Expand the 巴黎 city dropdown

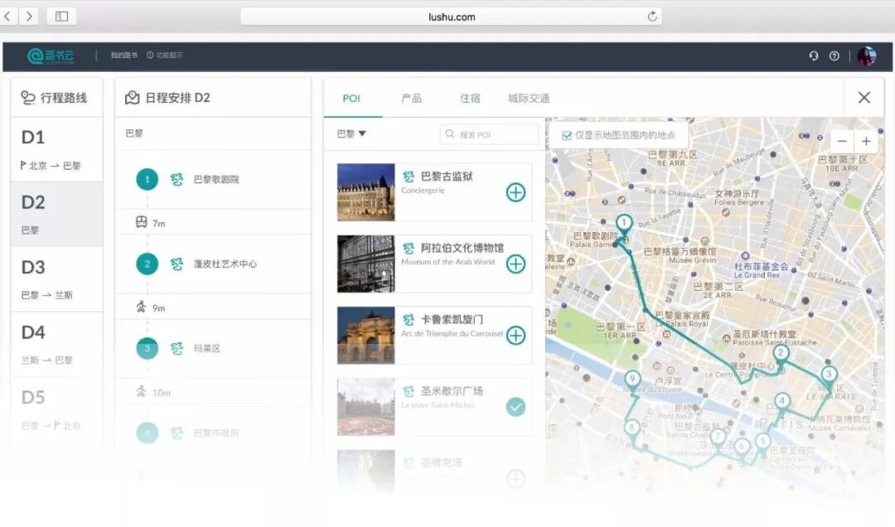(351, 133)
